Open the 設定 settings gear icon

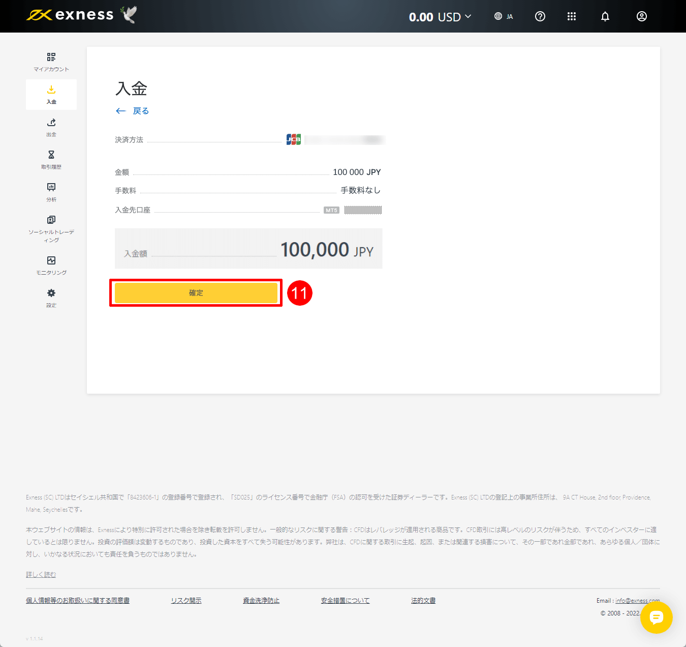click(51, 297)
